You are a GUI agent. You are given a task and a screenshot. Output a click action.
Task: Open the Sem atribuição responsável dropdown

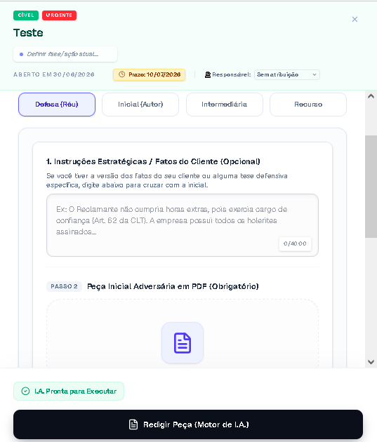coord(286,74)
